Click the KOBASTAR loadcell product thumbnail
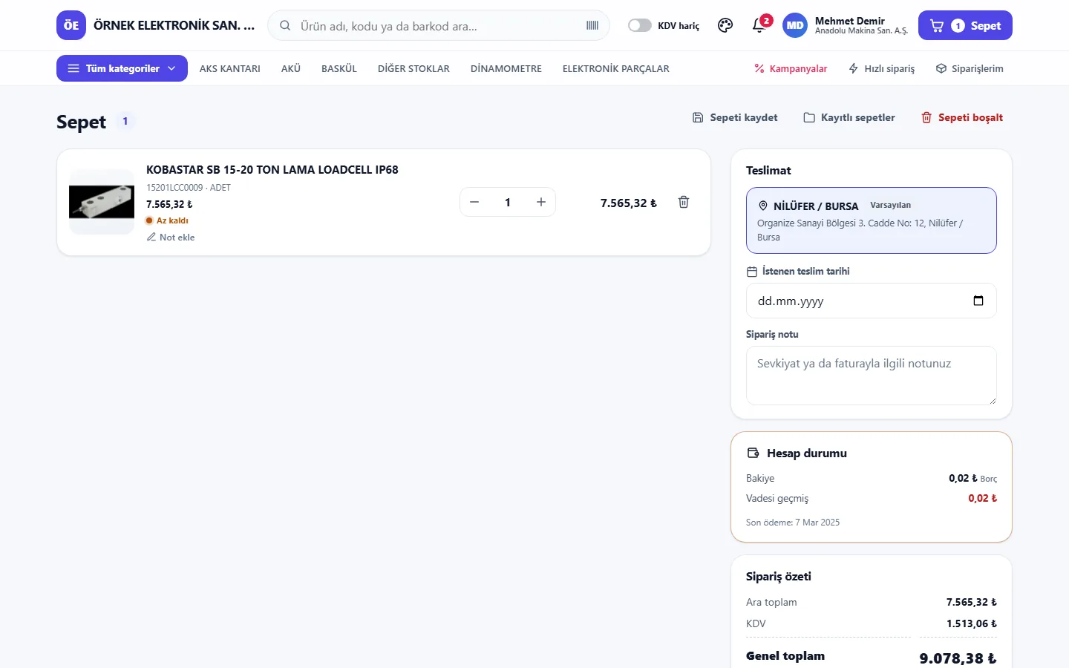The width and height of the screenshot is (1069, 668). click(102, 202)
